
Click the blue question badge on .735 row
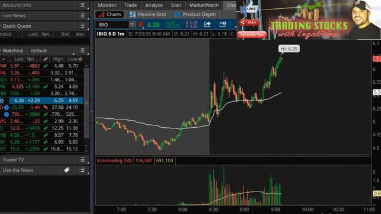[7, 114]
